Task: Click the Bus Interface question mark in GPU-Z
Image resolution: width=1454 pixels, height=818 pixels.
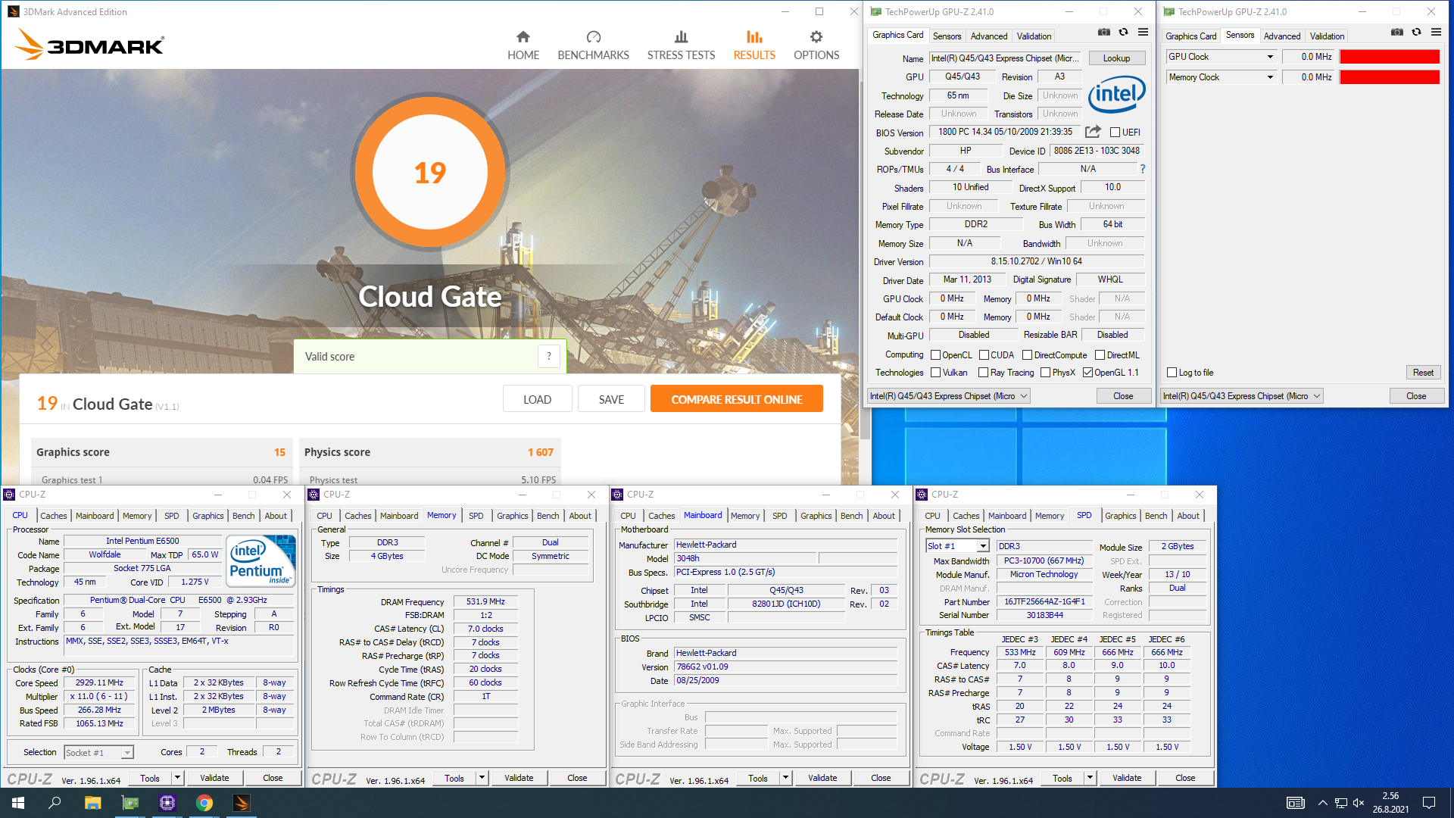Action: coord(1143,169)
